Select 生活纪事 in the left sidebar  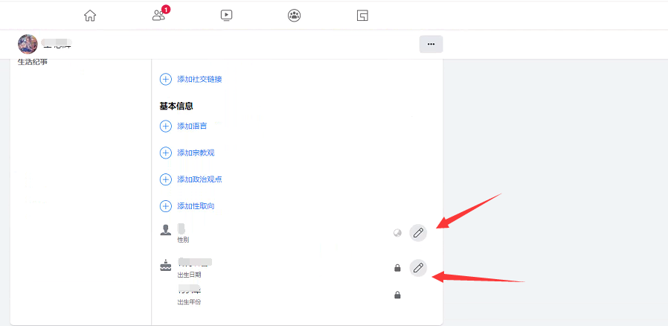point(33,62)
